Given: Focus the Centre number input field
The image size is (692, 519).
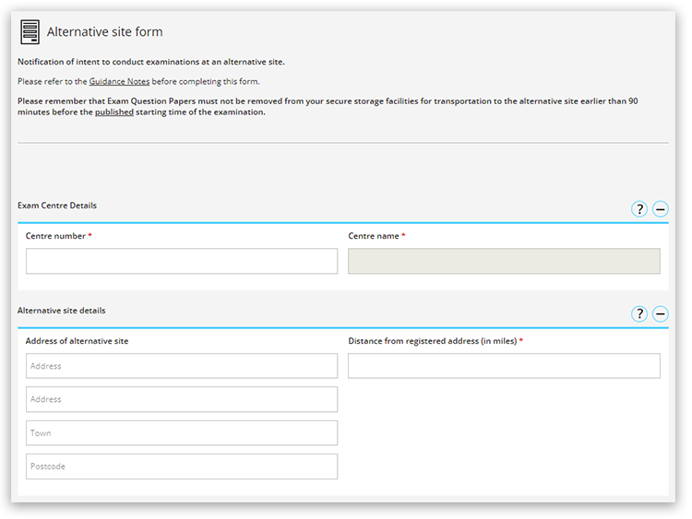Looking at the screenshot, I should 182,261.
